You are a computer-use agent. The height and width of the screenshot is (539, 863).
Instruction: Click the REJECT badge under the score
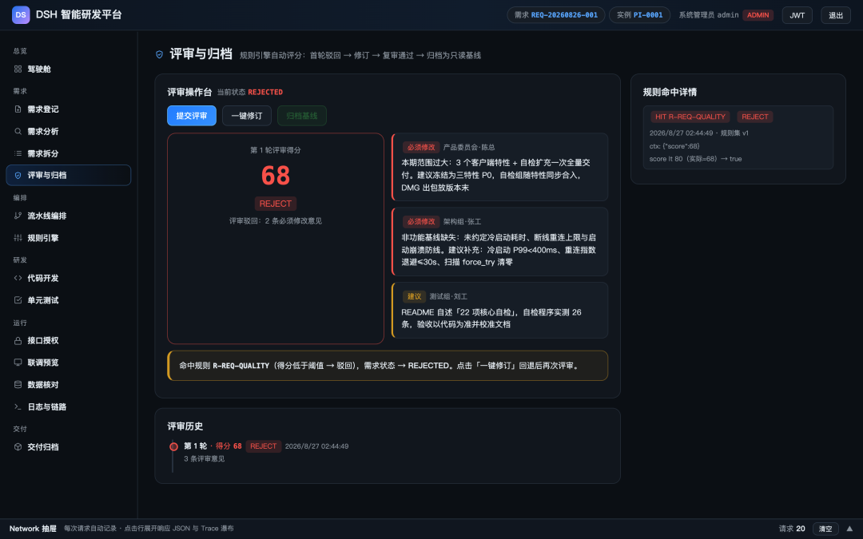(275, 204)
